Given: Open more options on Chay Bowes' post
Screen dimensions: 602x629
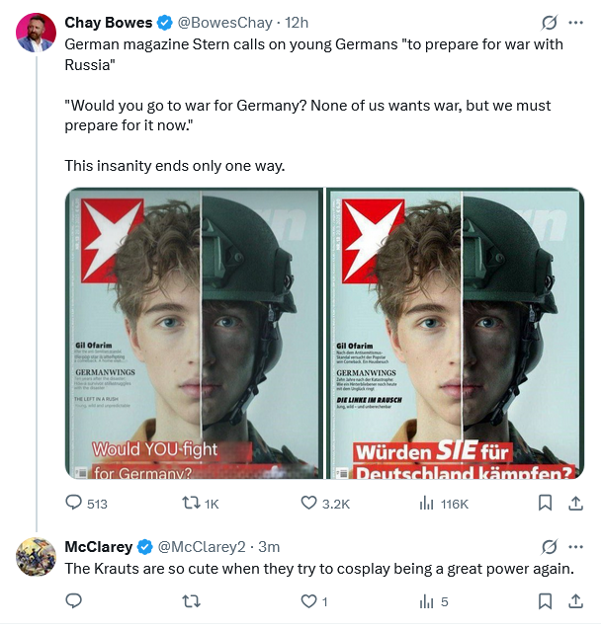Looking at the screenshot, I should point(576,23).
